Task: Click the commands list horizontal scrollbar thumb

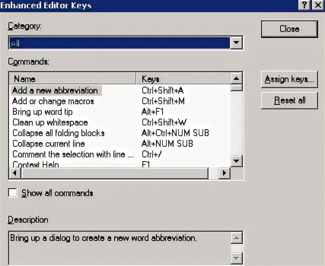Action: (115, 173)
